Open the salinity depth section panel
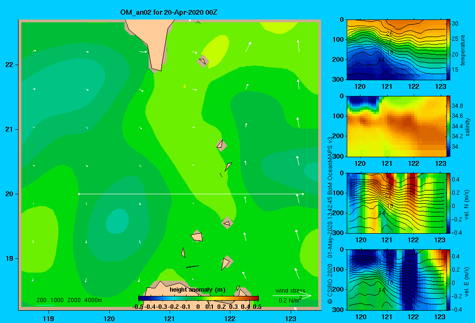Screen dimensions: 475x323 tap(397, 126)
